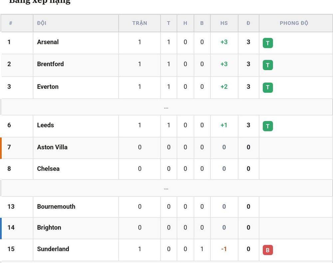Click the PHONG ĐỘ column header

click(x=294, y=23)
